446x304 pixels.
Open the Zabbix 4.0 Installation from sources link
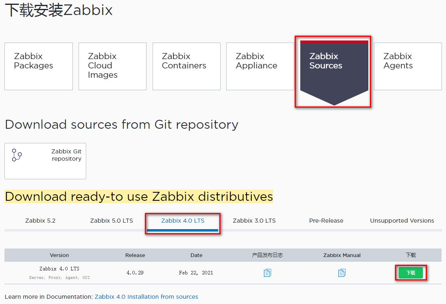pos(146,297)
